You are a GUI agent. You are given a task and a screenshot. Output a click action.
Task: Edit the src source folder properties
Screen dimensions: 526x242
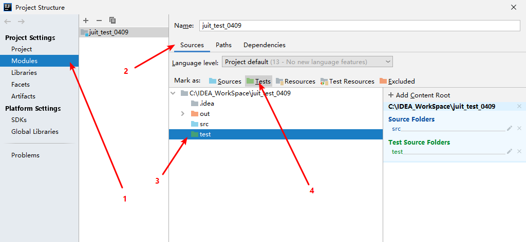509,129
